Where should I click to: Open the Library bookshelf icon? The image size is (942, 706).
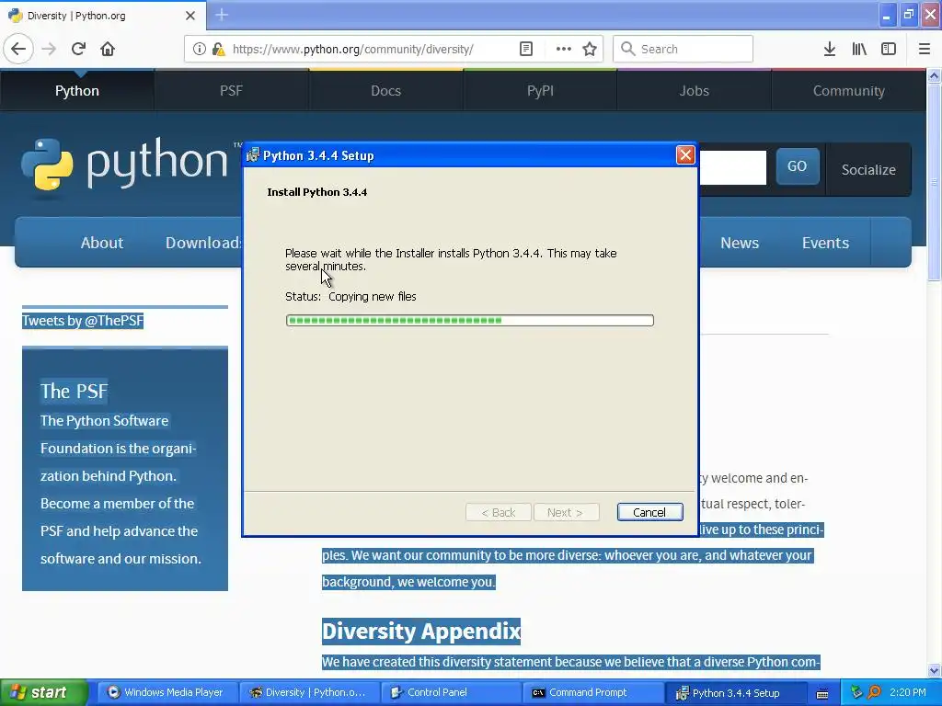tap(859, 50)
